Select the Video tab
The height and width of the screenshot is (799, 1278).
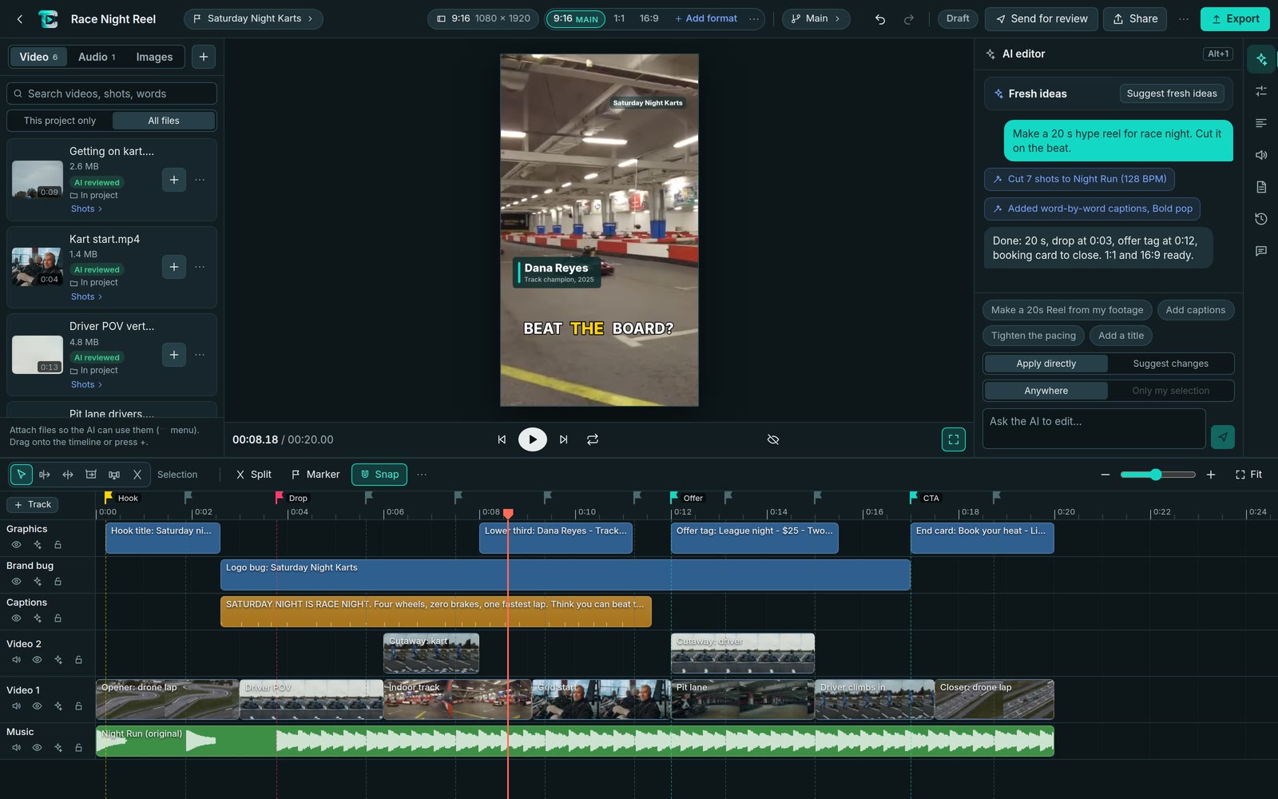coord(38,57)
